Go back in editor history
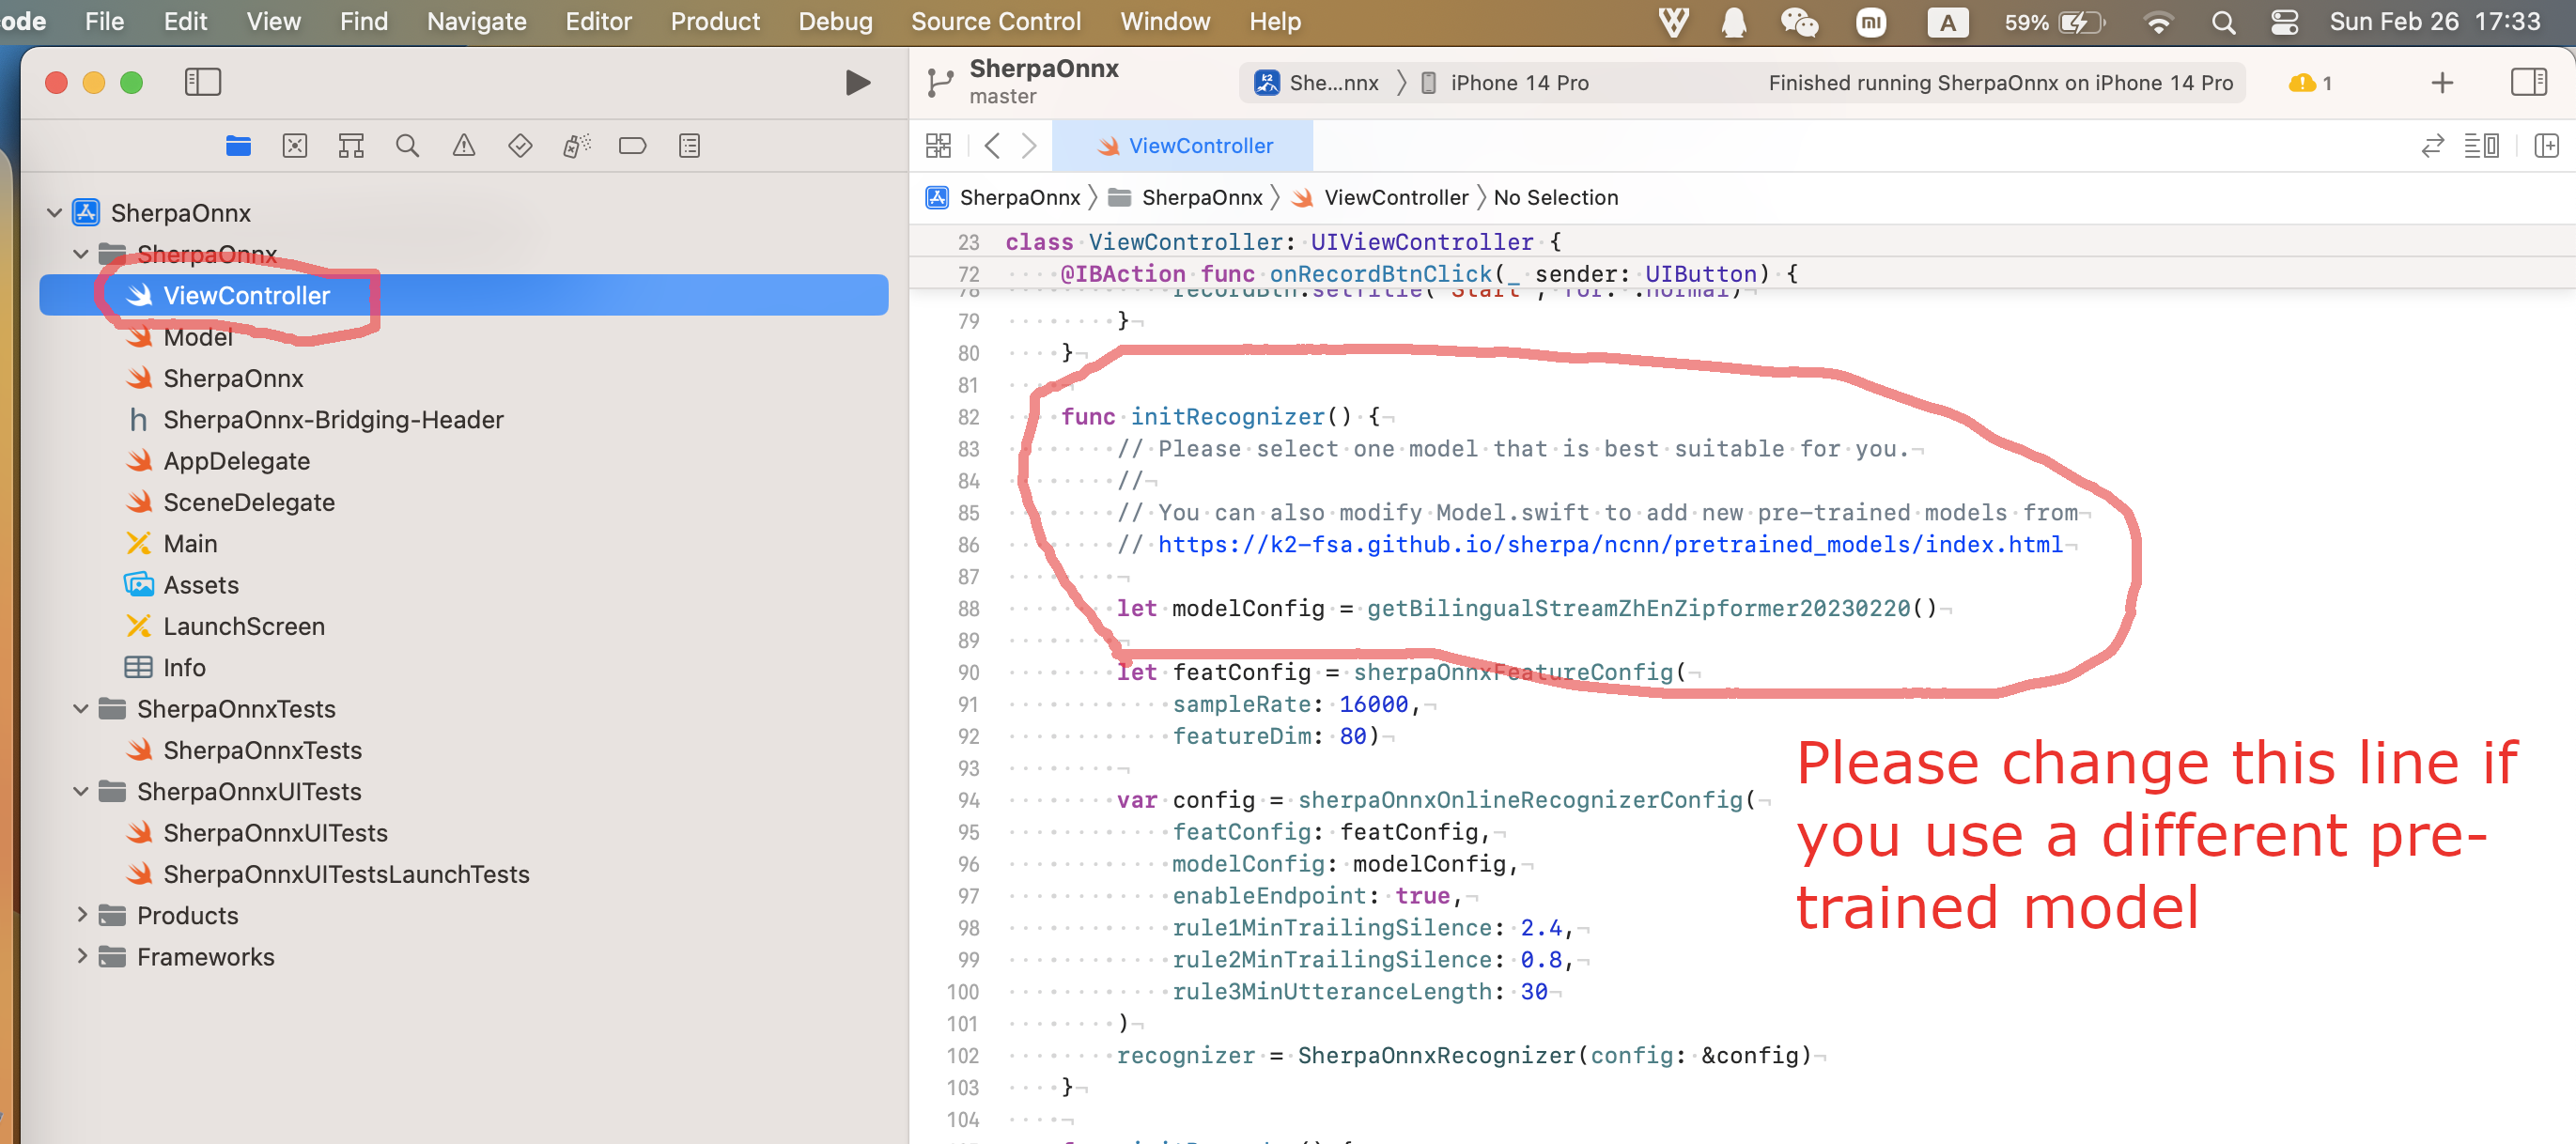This screenshot has height=1144, width=2576. [x=991, y=146]
